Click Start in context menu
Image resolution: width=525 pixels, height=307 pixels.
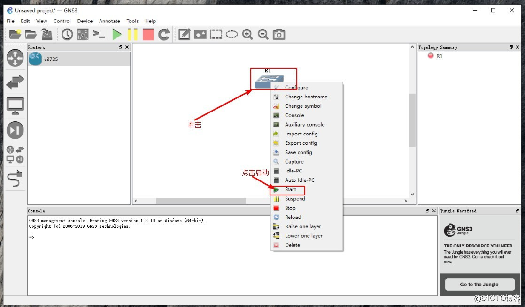[x=306, y=189]
